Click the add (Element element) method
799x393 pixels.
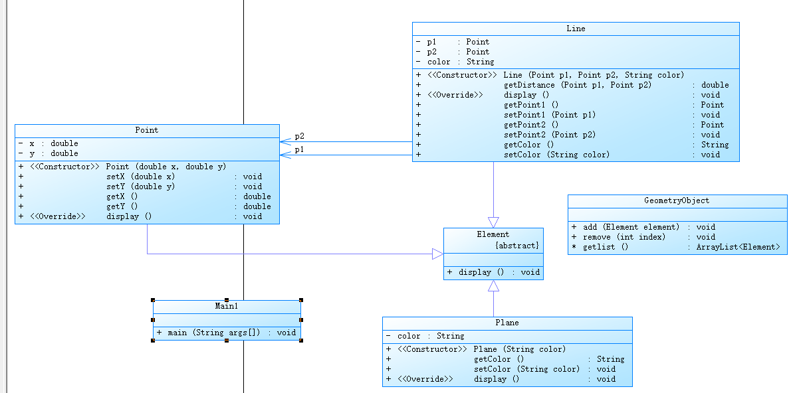click(643, 227)
